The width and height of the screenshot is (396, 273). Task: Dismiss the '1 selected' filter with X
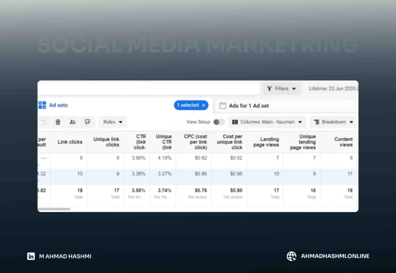click(x=203, y=105)
